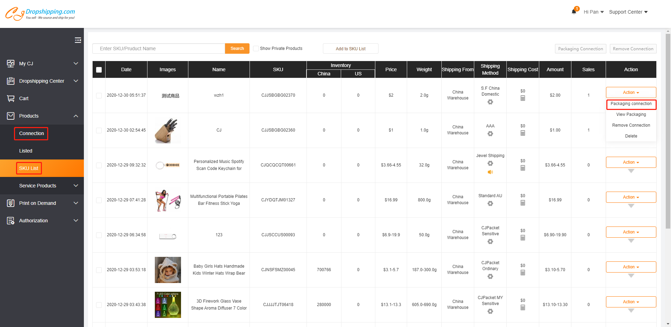Expand the Dropshipping Center menu

[x=42, y=81]
